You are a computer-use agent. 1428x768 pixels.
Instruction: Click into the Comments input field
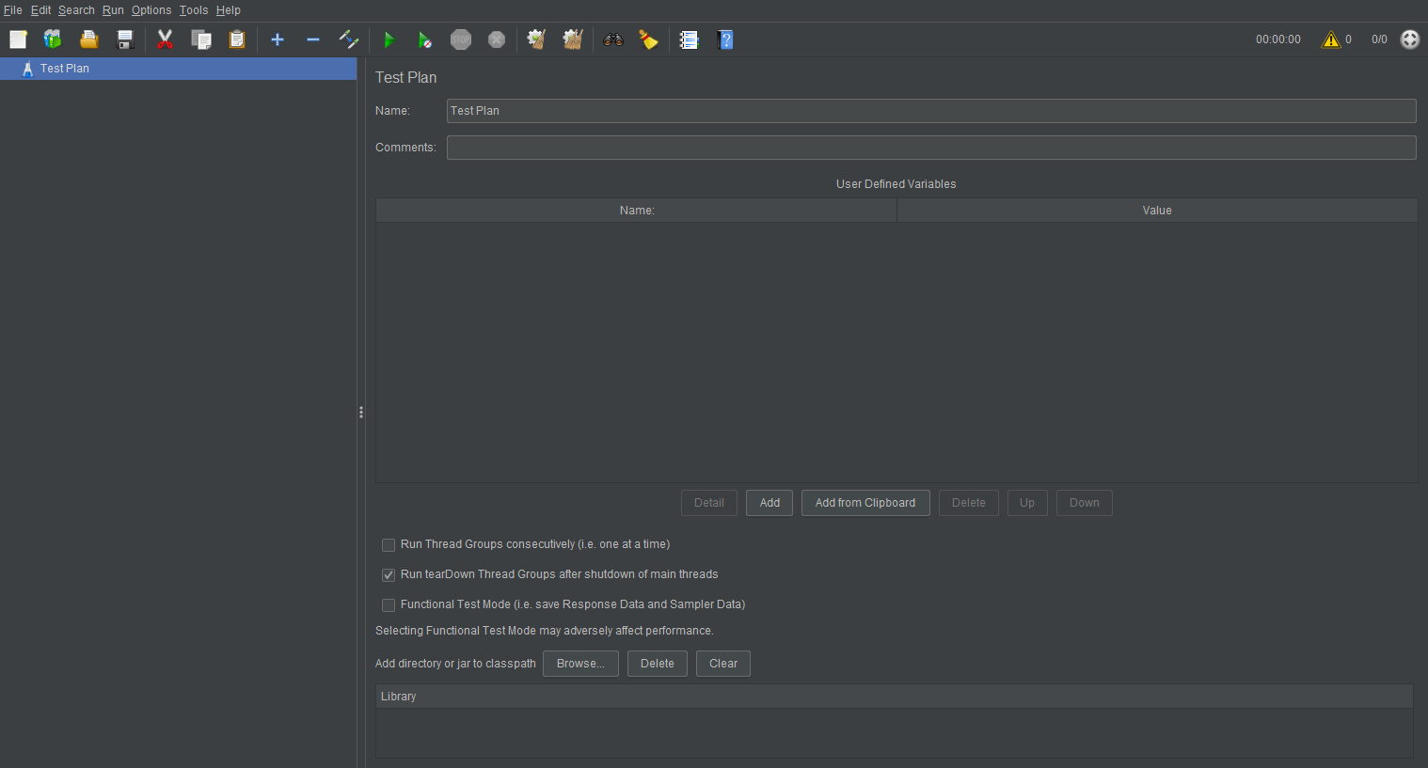point(931,148)
